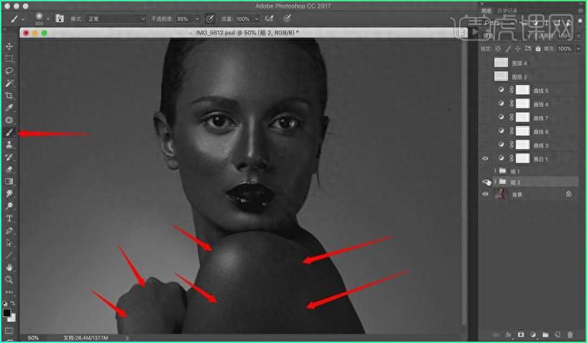Open the blend mode 正常 dropdown
The image size is (587, 343).
pyautogui.click(x=116, y=19)
